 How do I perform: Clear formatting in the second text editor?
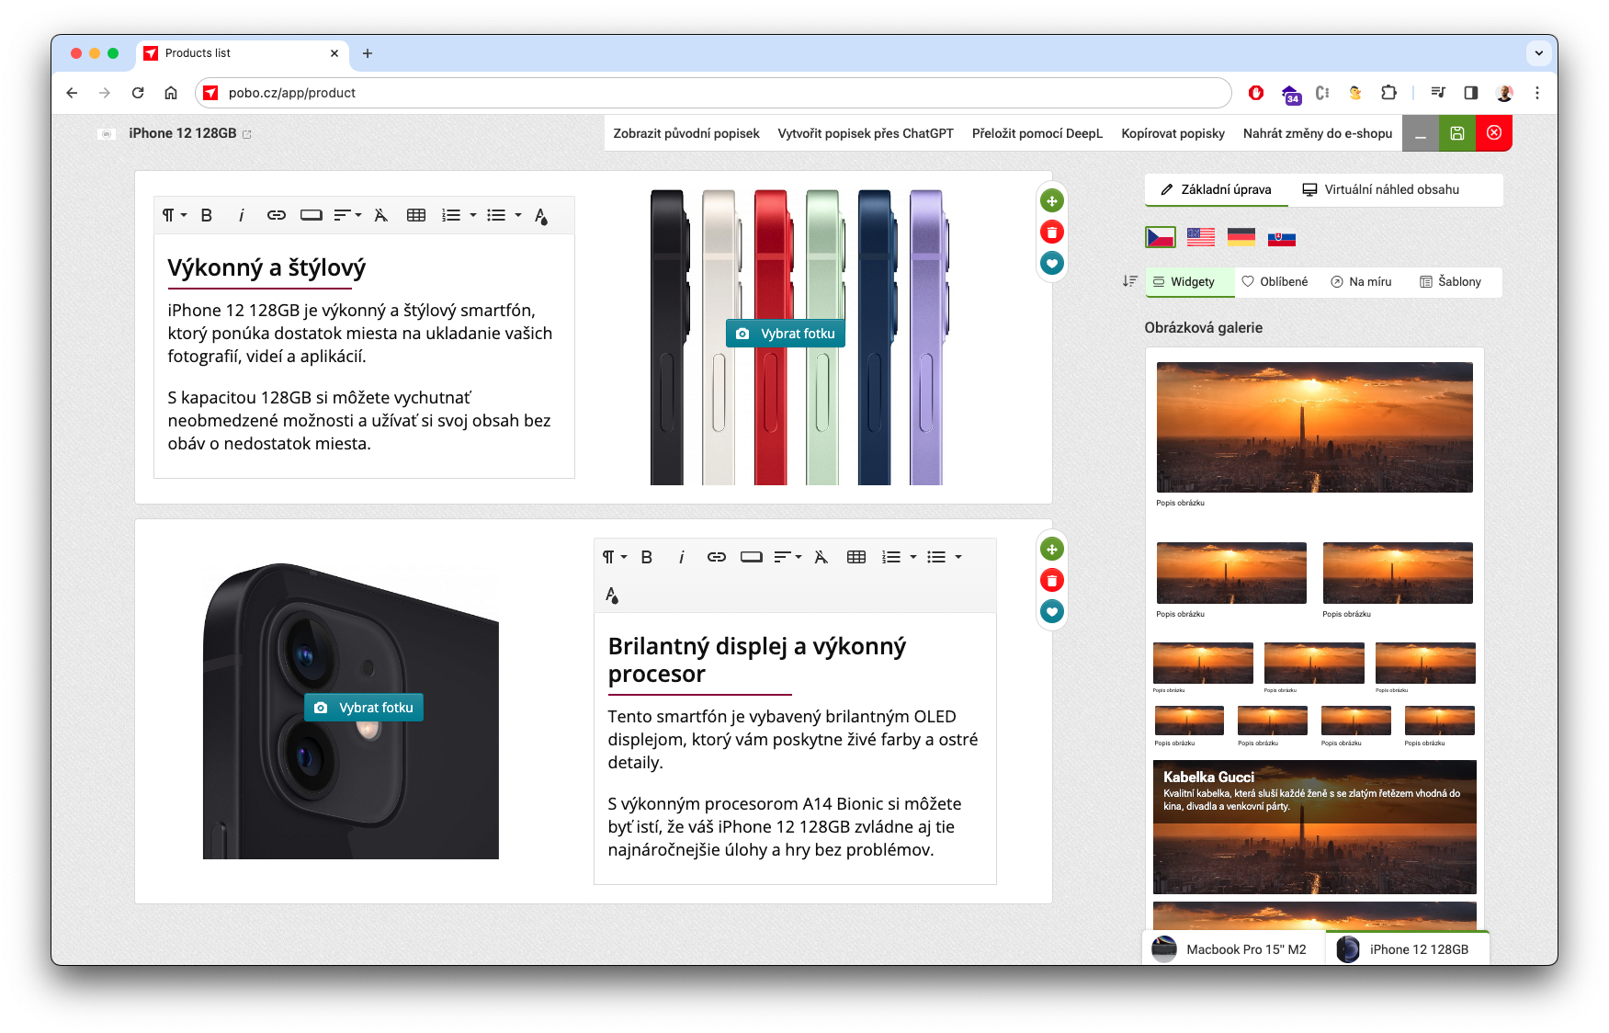(x=821, y=557)
